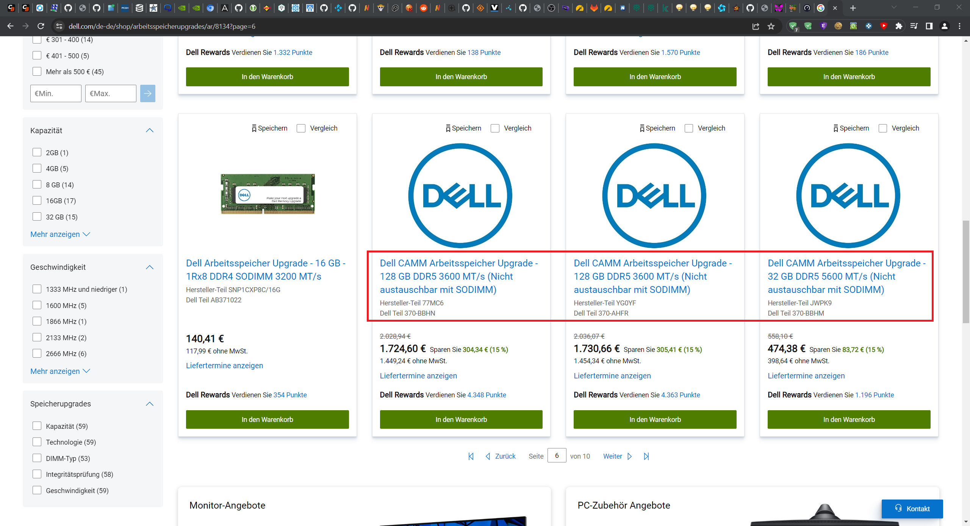Bookmark this page with star icon

pyautogui.click(x=771, y=26)
